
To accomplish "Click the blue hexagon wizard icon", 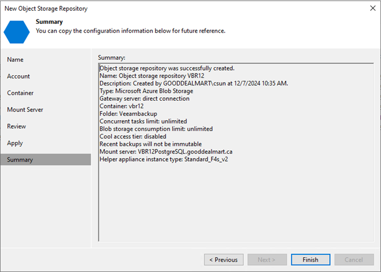I will click(16, 32).
